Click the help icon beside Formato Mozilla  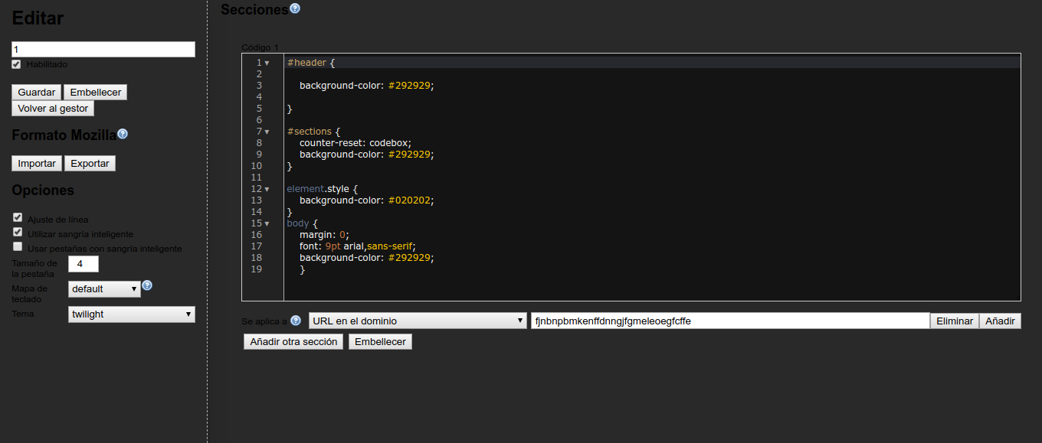(x=123, y=133)
